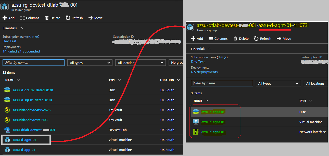The image size is (329, 156).
Task: Click the VM icon beside azsu-d-app-01
Action: (7, 150)
